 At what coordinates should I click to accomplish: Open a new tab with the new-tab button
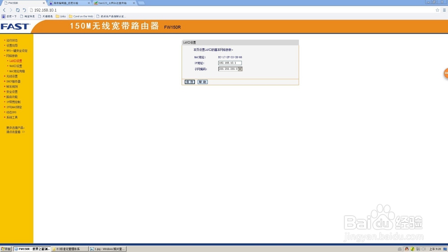click(141, 3)
